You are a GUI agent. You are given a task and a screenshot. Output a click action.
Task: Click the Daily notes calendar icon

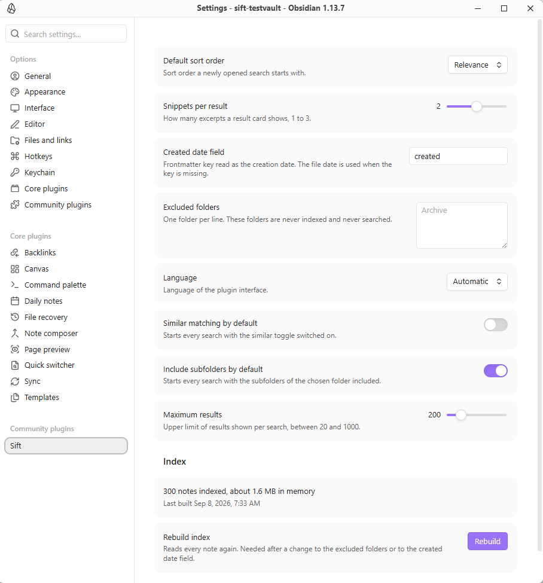(x=15, y=301)
